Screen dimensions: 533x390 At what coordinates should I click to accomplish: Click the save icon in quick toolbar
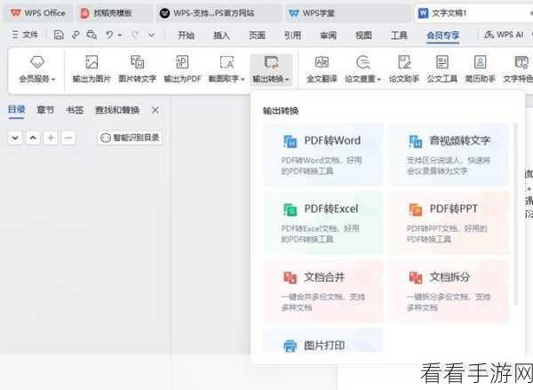(59, 35)
